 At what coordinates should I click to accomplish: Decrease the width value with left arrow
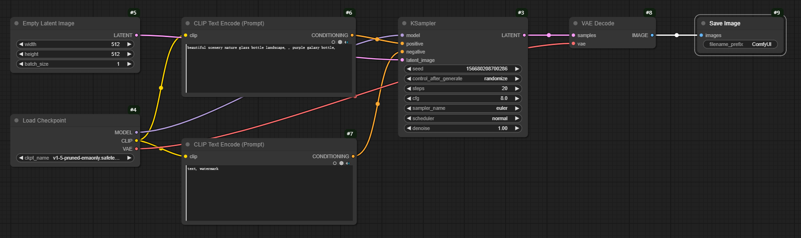coord(21,45)
